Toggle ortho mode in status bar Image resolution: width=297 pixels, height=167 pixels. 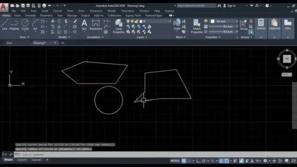point(198,161)
